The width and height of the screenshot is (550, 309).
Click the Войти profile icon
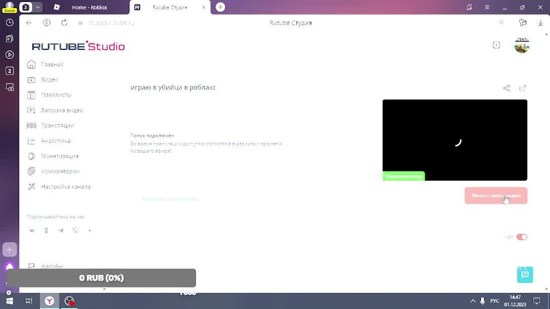point(10,7)
